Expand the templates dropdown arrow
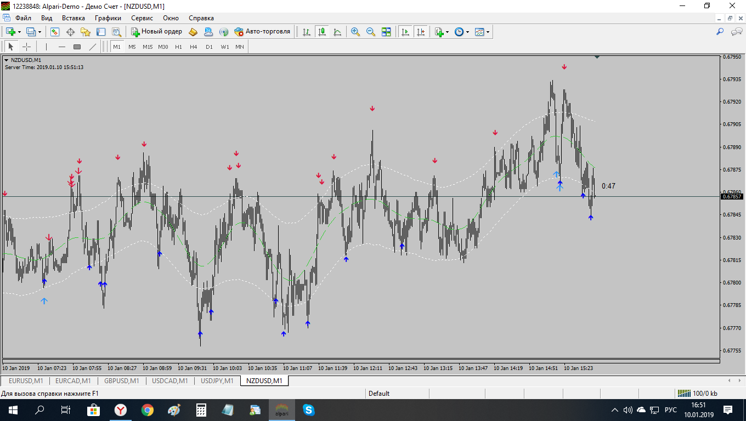The height and width of the screenshot is (421, 746). tap(488, 32)
